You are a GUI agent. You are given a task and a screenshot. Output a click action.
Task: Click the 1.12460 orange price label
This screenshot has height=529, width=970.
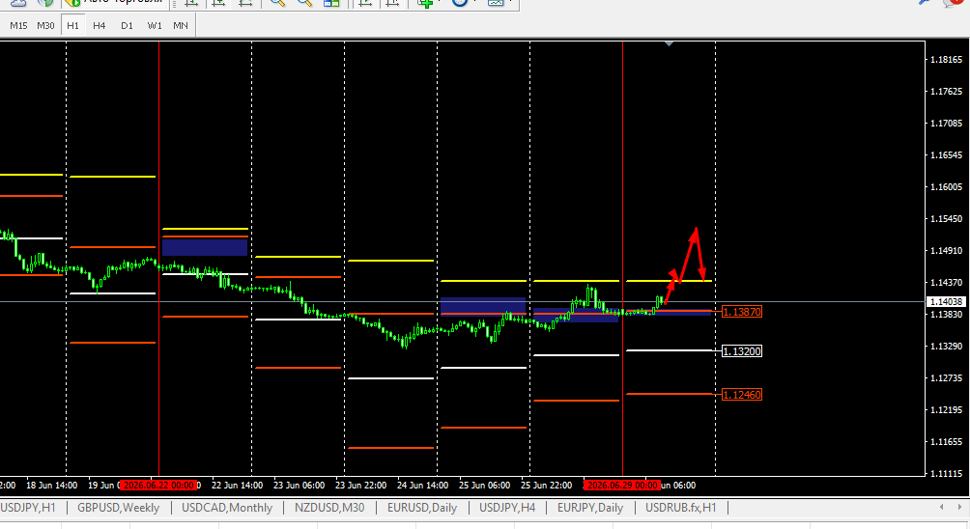742,395
